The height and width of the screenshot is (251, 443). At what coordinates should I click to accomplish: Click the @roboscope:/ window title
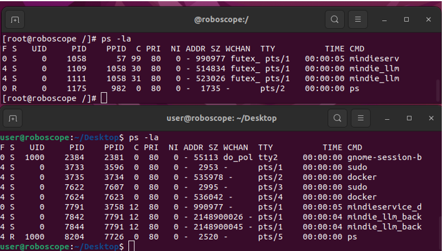218,20
